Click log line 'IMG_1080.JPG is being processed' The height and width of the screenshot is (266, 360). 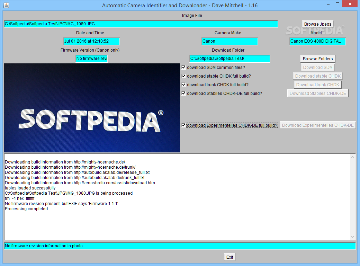click(69, 193)
